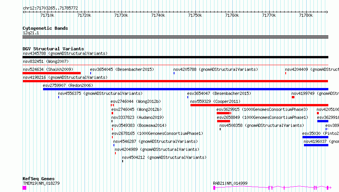This screenshot has width=339, height=192.
Task: Click the esv2658849 red variant bar
Action: coord(224,121)
